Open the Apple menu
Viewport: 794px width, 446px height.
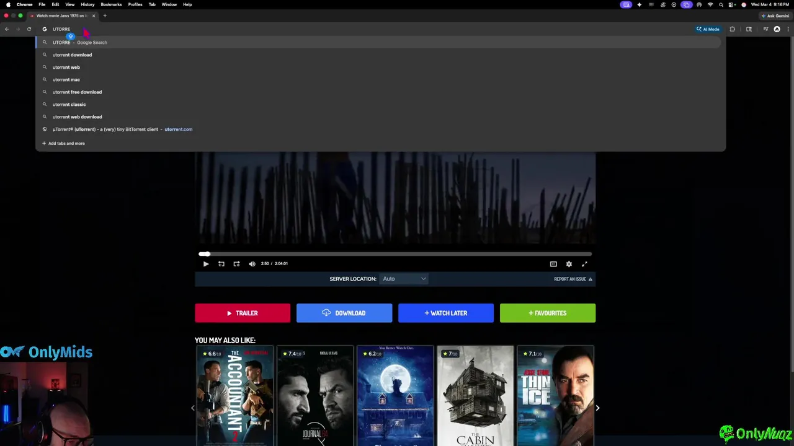pyautogui.click(x=8, y=4)
